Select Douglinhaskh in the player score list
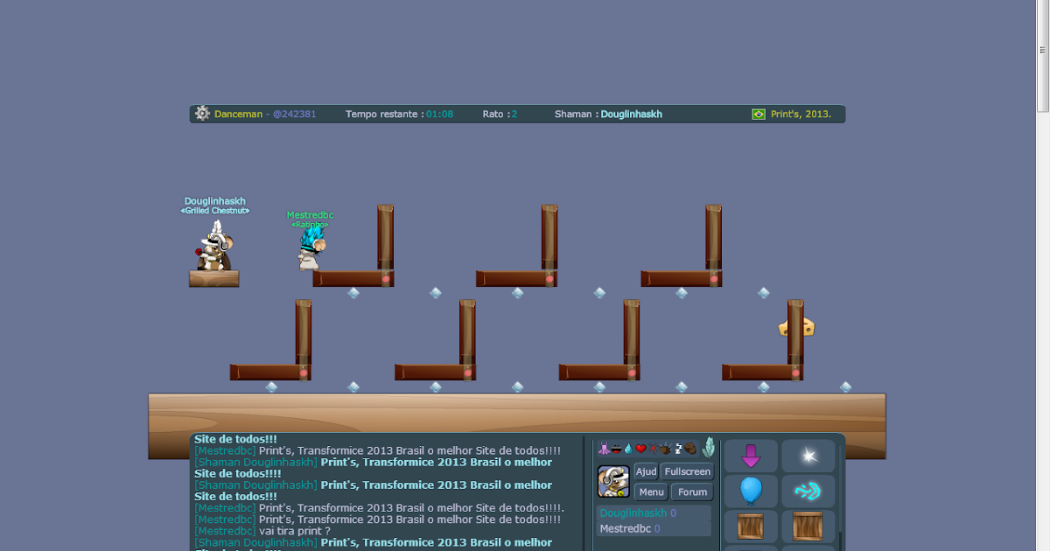The width and height of the screenshot is (1050, 551). [x=654, y=513]
